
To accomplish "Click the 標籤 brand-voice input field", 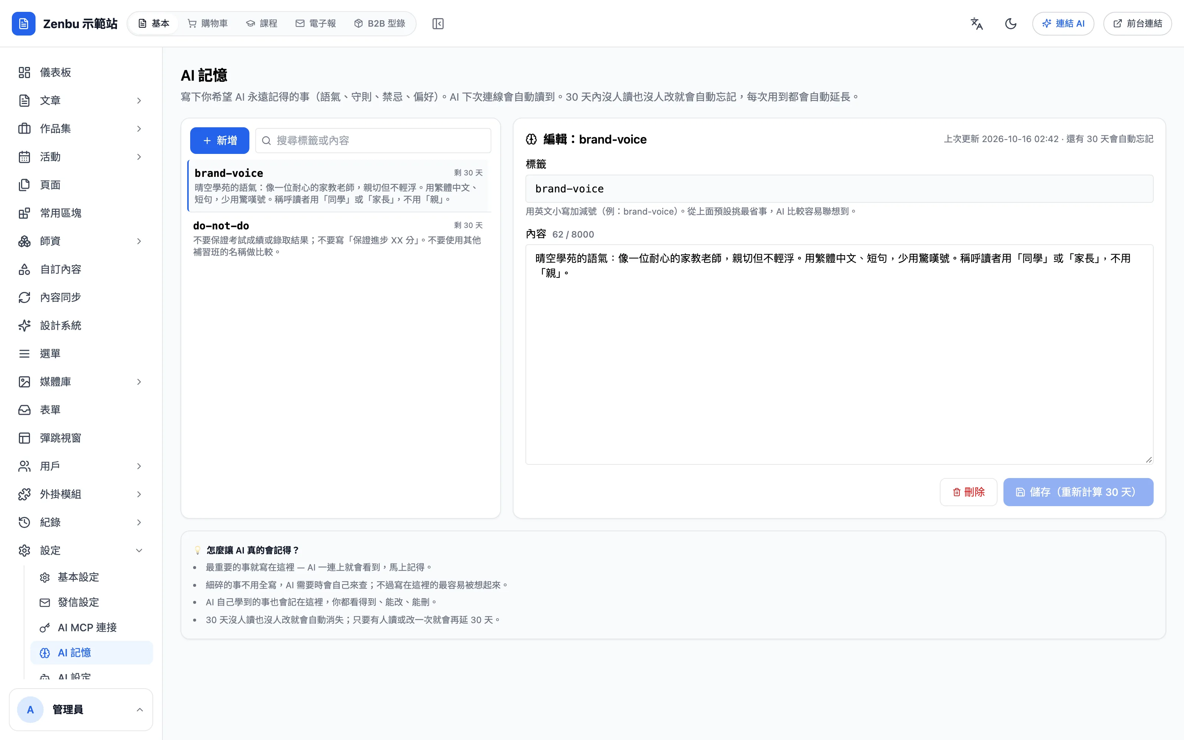I will [839, 189].
